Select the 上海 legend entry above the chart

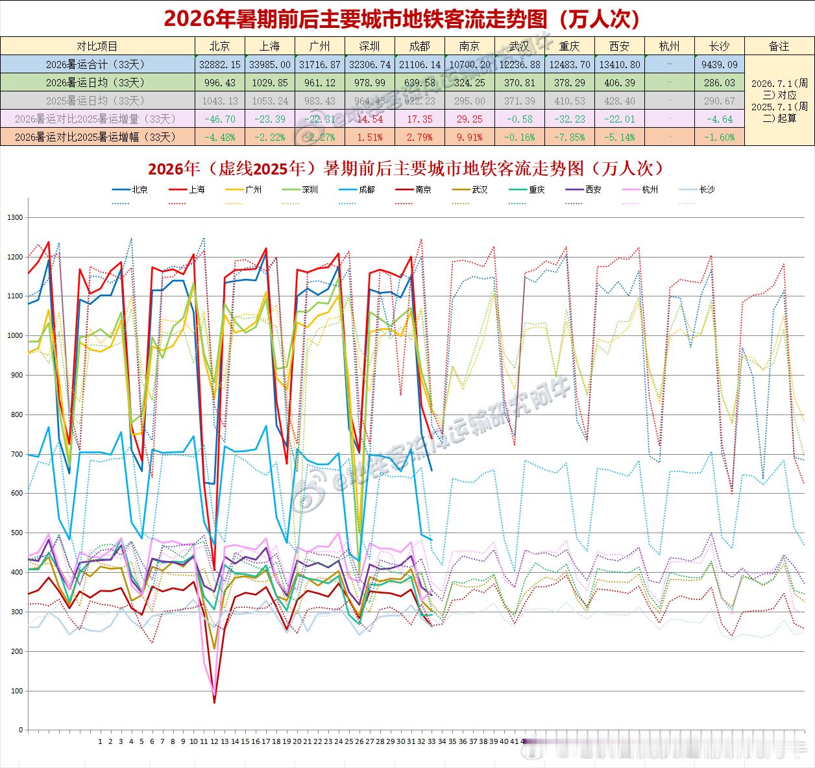[x=187, y=189]
